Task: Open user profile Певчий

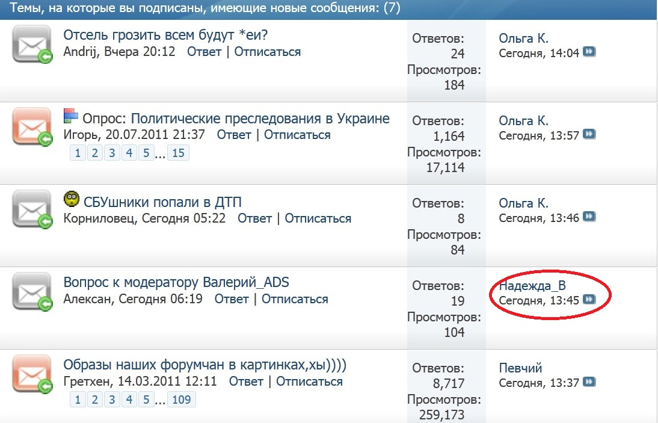Action: pos(520,368)
